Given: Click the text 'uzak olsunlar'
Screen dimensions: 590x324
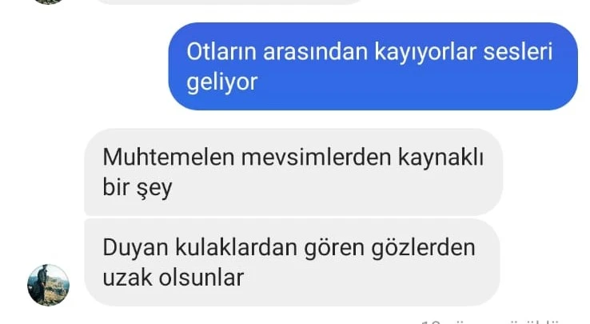Looking at the screenshot, I should pos(173,278).
